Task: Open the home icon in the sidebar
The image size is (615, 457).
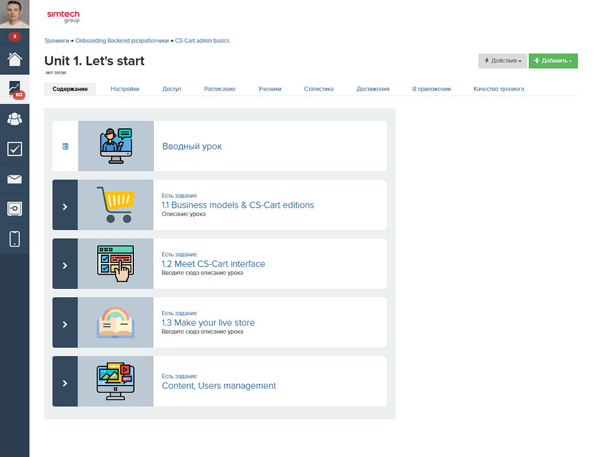Action: (14, 59)
